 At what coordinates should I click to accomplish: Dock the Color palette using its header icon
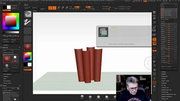coord(20,3)
